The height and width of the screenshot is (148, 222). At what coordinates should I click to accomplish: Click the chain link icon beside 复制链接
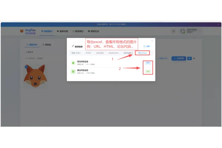pos(73,46)
